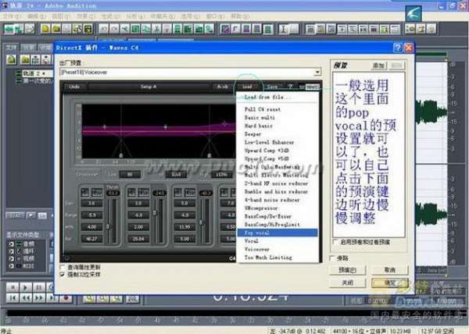469x334 pixels.
Task: Click the first zoom magnifier icon
Action: pos(89,298)
